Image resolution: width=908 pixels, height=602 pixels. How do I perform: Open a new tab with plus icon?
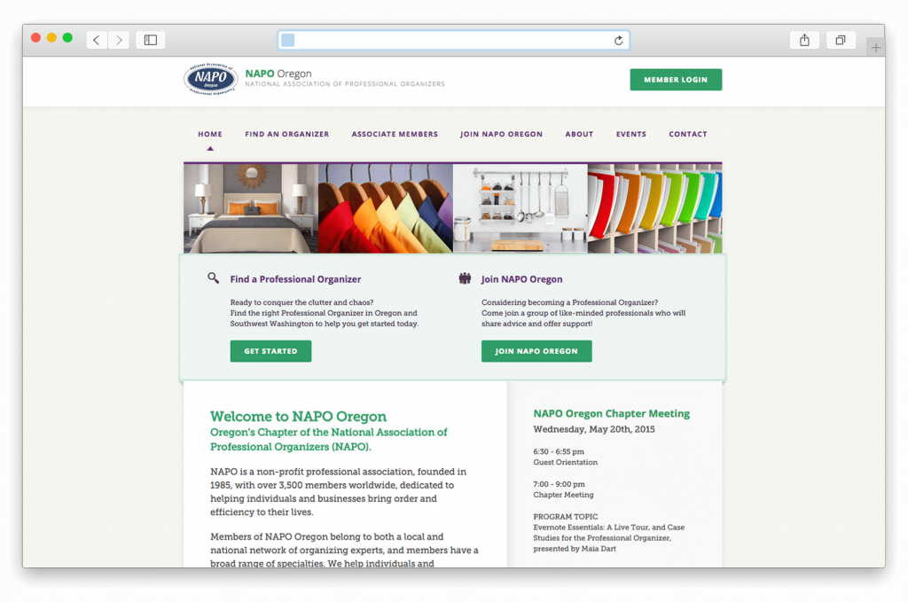pos(876,48)
